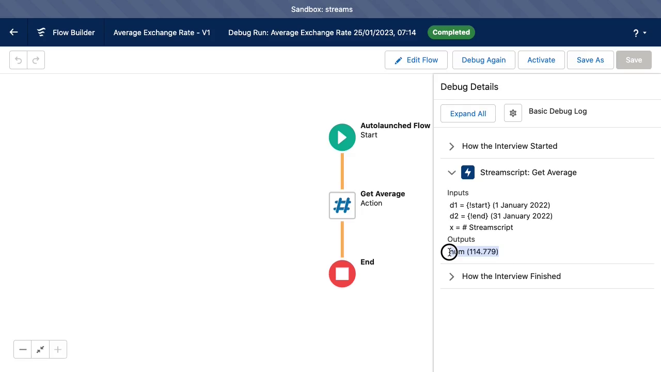
Task: Select the Get Average action node
Action: click(x=342, y=206)
